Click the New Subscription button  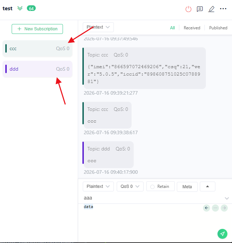(37, 29)
